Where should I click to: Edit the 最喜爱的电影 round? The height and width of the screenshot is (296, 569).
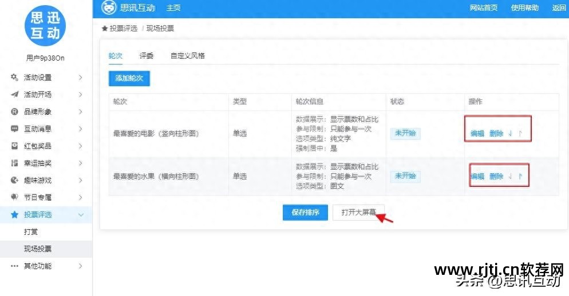(477, 133)
